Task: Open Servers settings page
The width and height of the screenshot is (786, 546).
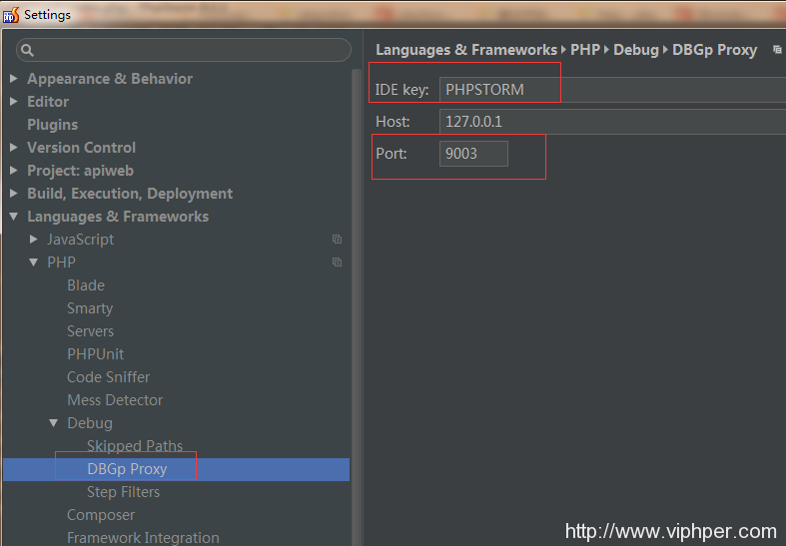Action: pyautogui.click(x=90, y=331)
